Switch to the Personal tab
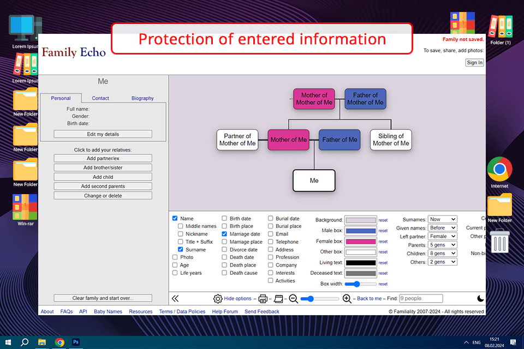 click(61, 98)
